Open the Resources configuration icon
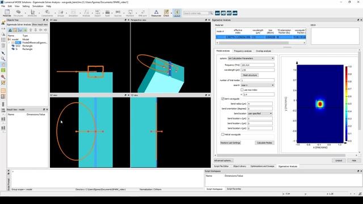This screenshot has width=363, height=204. pyautogui.click(x=157, y=13)
